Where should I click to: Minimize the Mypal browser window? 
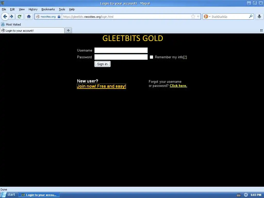(249, 3)
